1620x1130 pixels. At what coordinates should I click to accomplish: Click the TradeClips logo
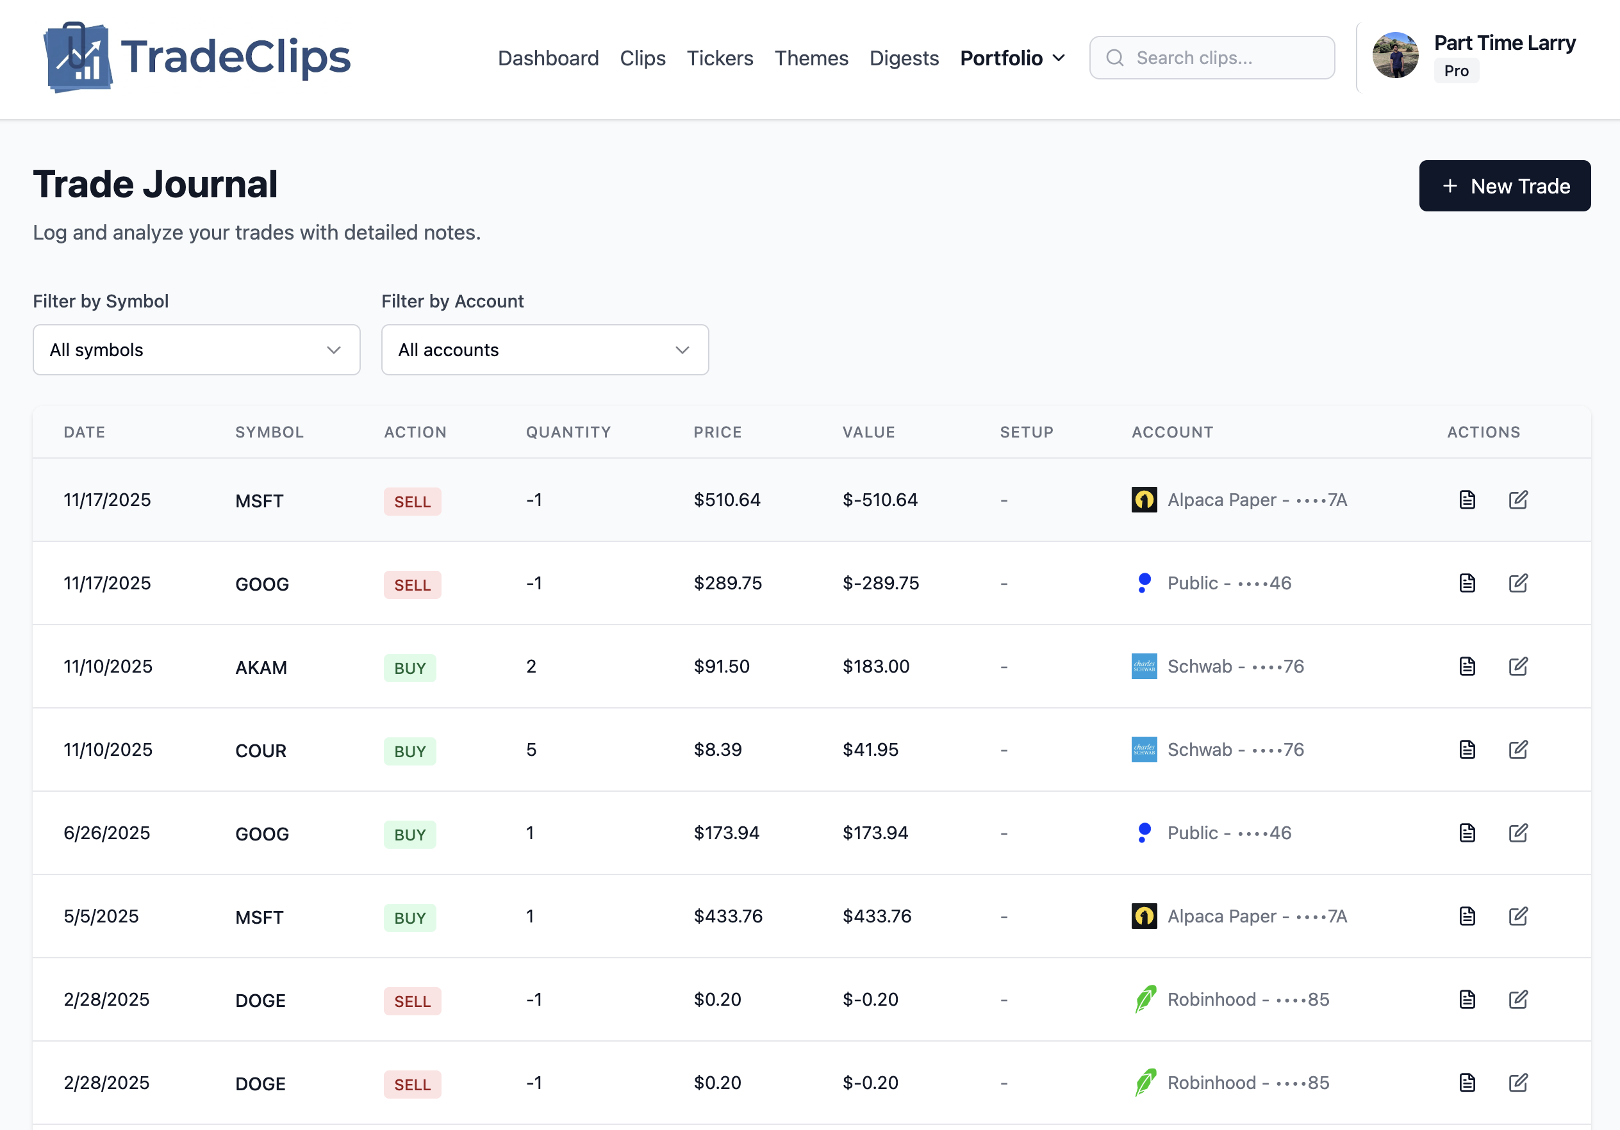197,58
